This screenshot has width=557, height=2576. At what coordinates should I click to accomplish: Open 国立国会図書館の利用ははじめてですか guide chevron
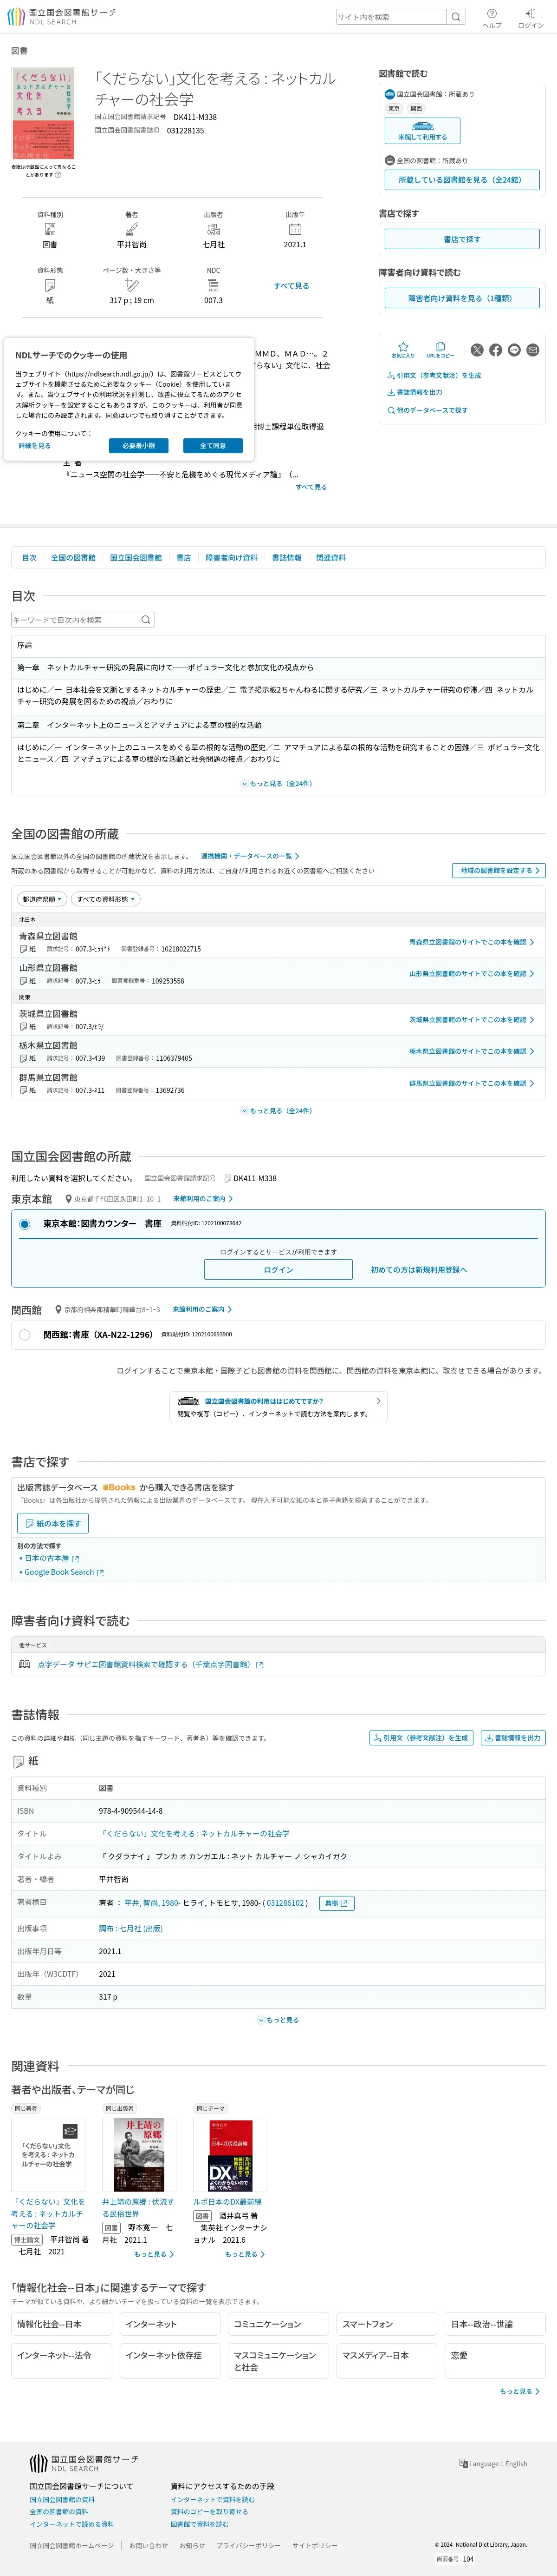[378, 1401]
